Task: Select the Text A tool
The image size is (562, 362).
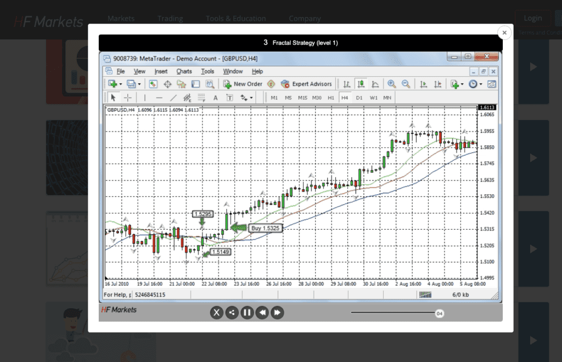Action: point(215,98)
